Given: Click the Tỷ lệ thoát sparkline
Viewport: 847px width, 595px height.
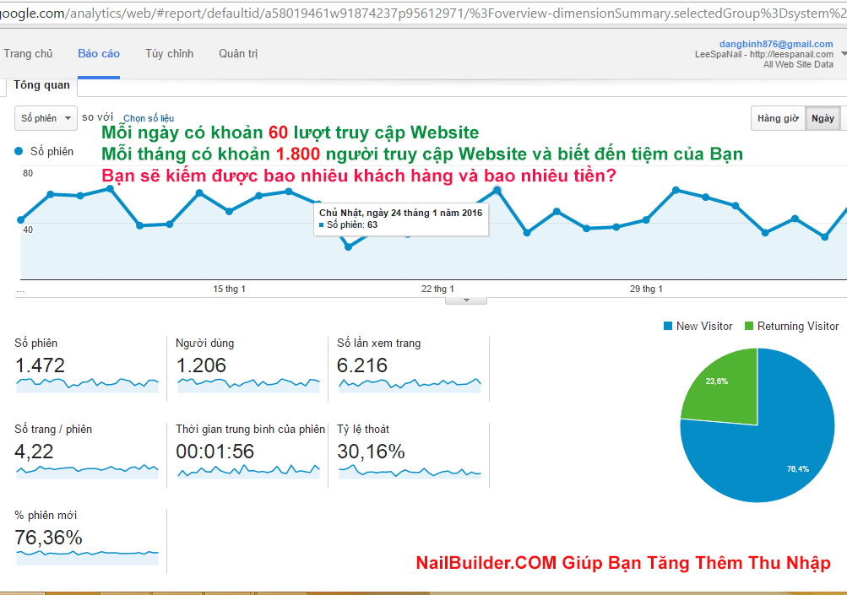Looking at the screenshot, I should (x=410, y=471).
